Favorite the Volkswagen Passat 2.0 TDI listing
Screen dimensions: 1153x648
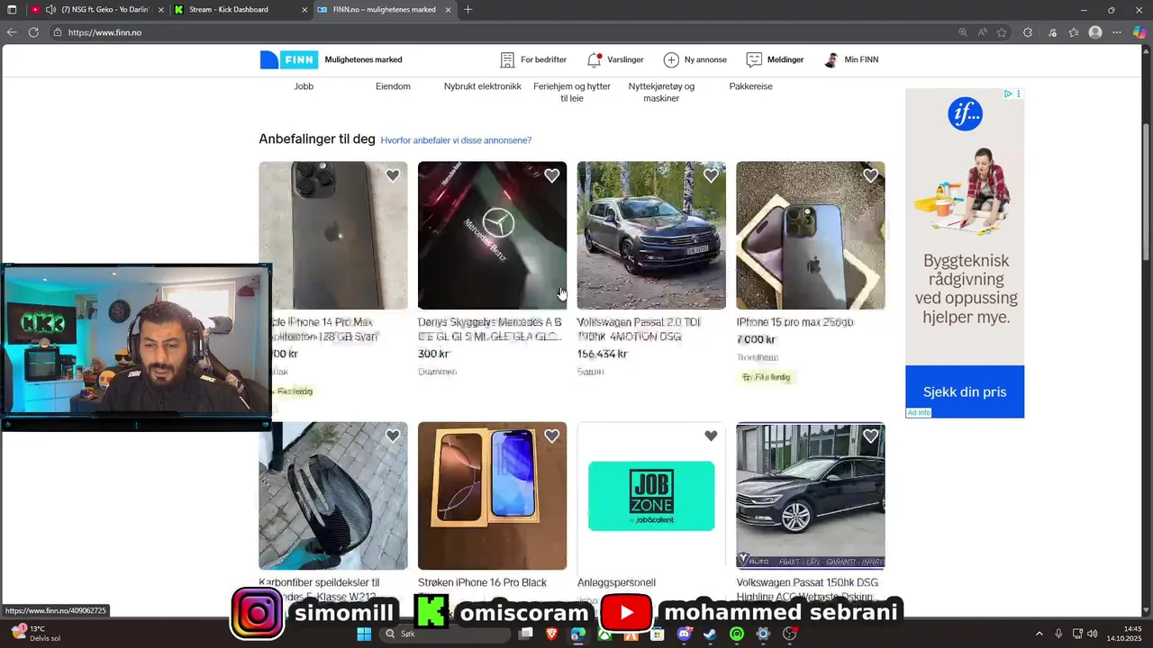coord(711,175)
